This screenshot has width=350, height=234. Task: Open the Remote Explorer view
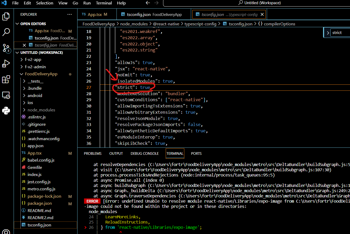[x=6, y=95]
